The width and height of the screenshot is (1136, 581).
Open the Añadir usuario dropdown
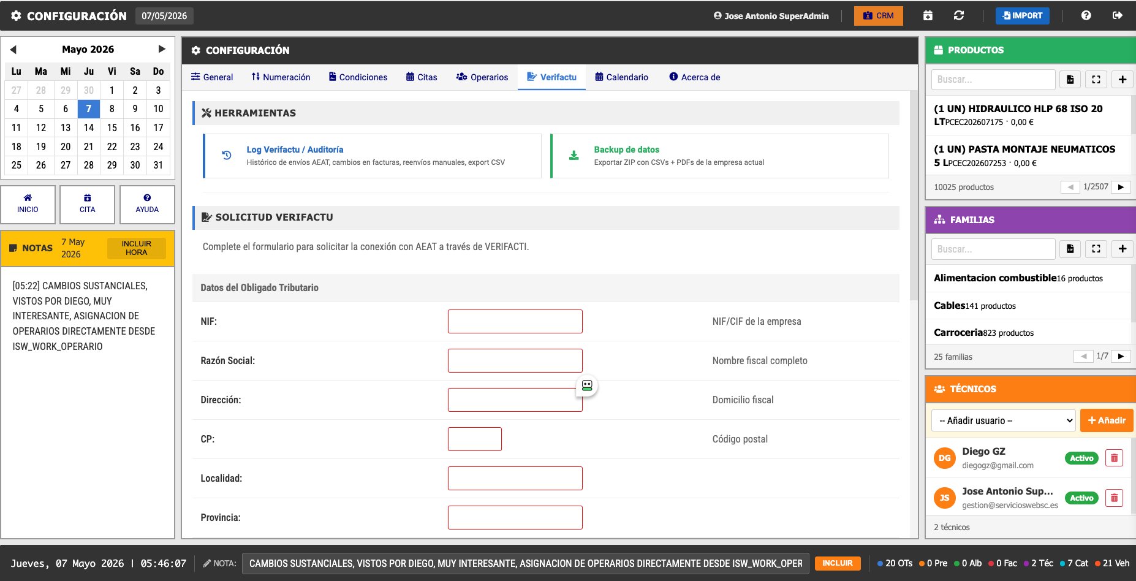pos(1004,420)
